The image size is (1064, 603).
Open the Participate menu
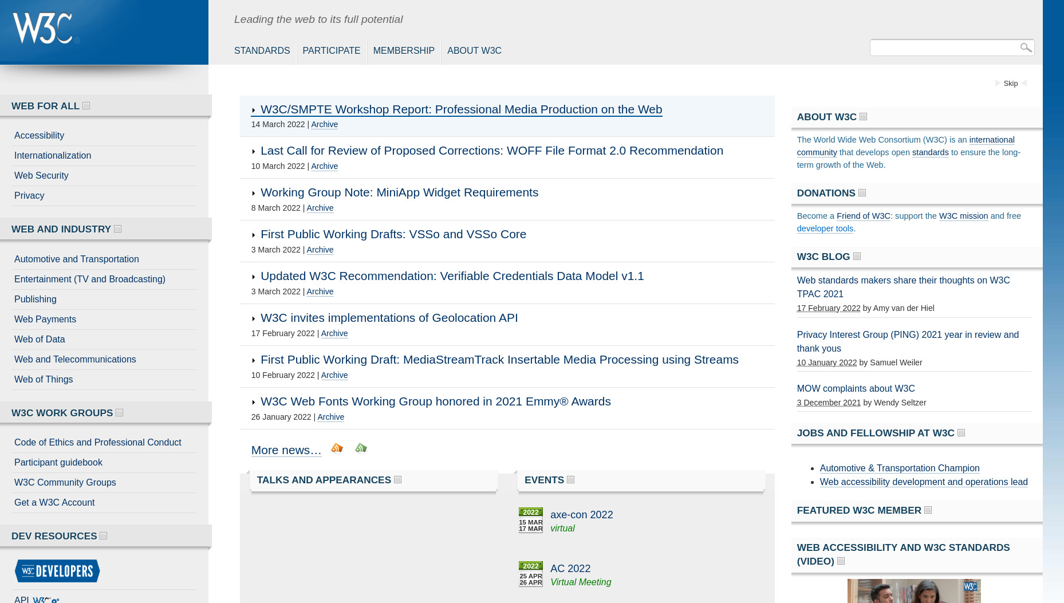tap(332, 50)
